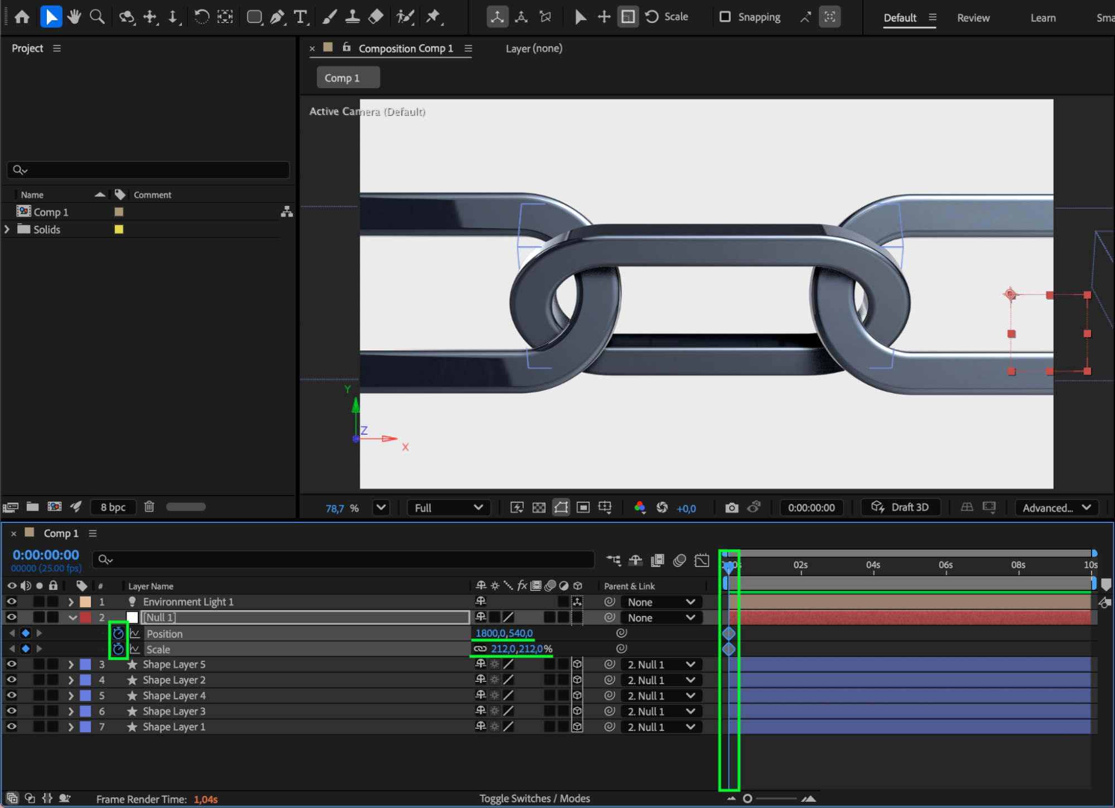Select the Type tool
The image size is (1115, 808).
301,17
